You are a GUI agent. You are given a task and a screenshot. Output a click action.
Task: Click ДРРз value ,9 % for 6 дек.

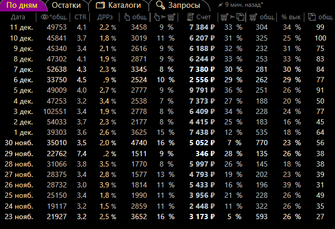coord(110,80)
